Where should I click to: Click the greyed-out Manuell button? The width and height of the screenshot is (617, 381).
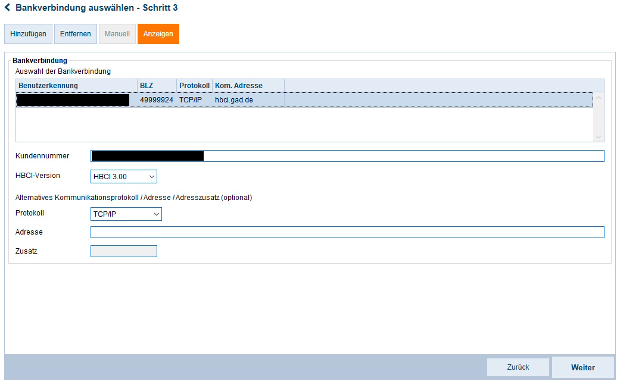click(117, 34)
